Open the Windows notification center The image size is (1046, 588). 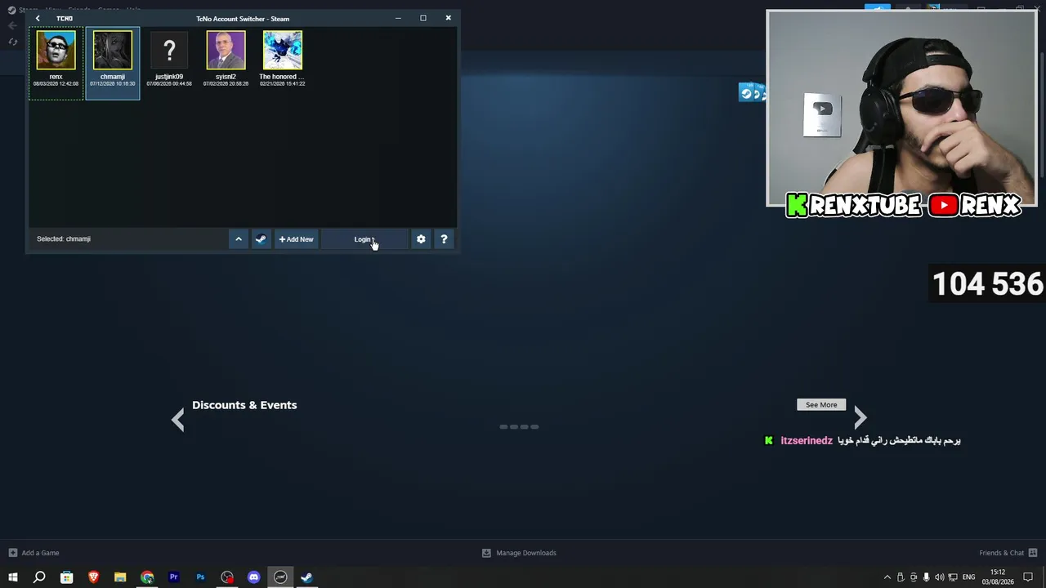click(1028, 577)
